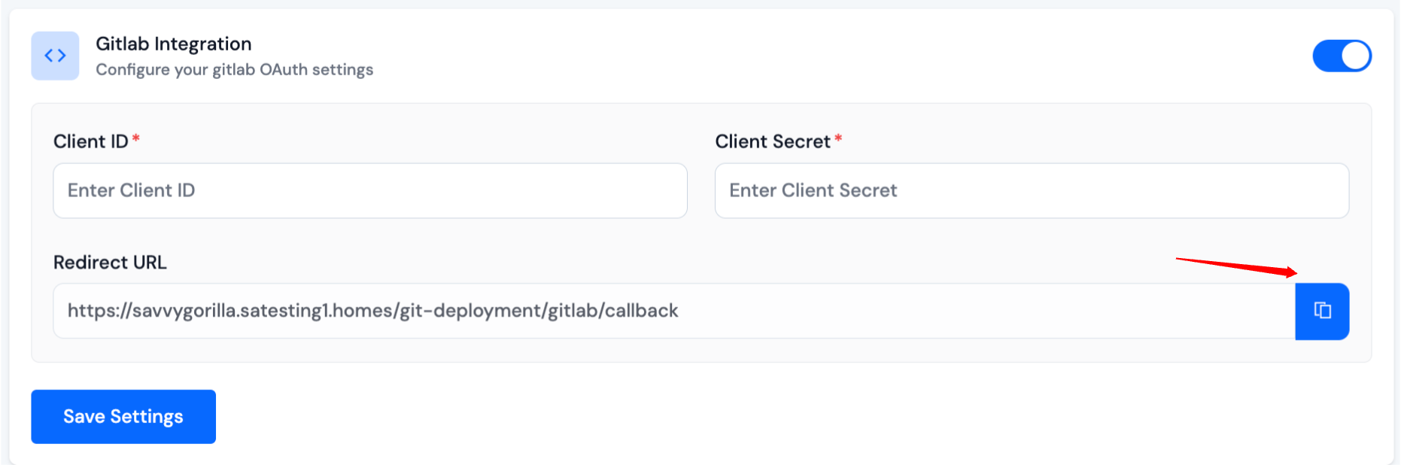Copy the gitlab callback URL using copy button
This screenshot has height=465, width=1401.
pos(1322,311)
